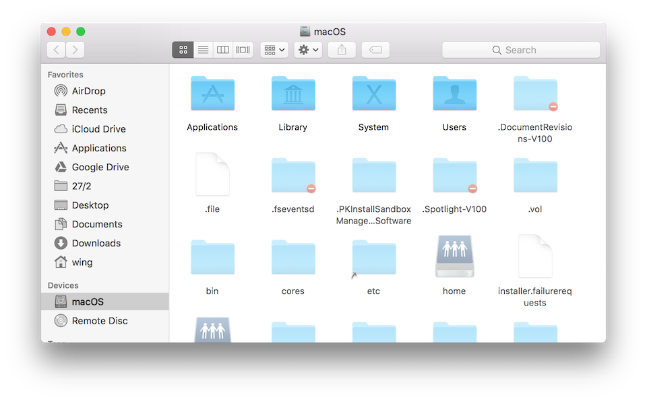Select macOS under Devices
This screenshot has width=647, height=401.
pos(105,301)
